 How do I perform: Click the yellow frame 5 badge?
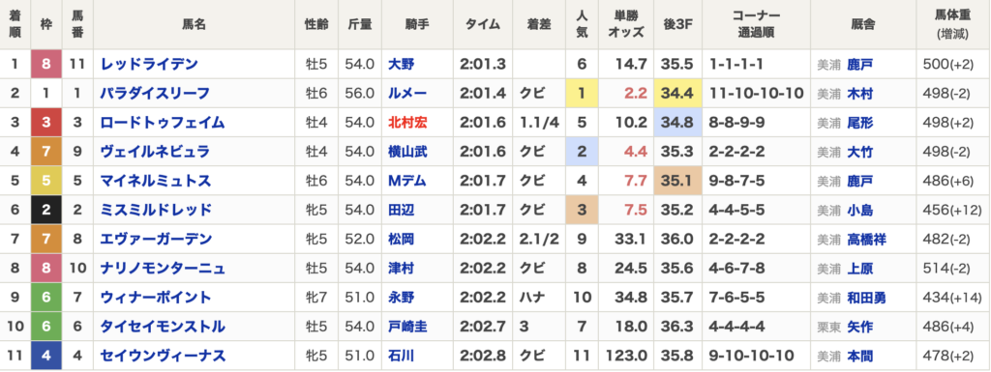point(46,182)
